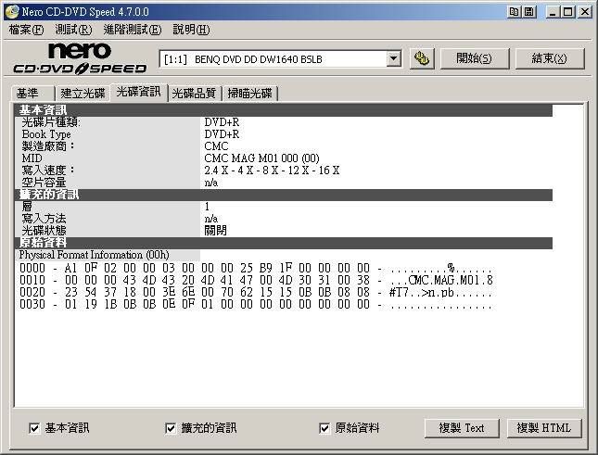
Task: Open the 檔案(F) menu
Action: click(26, 30)
